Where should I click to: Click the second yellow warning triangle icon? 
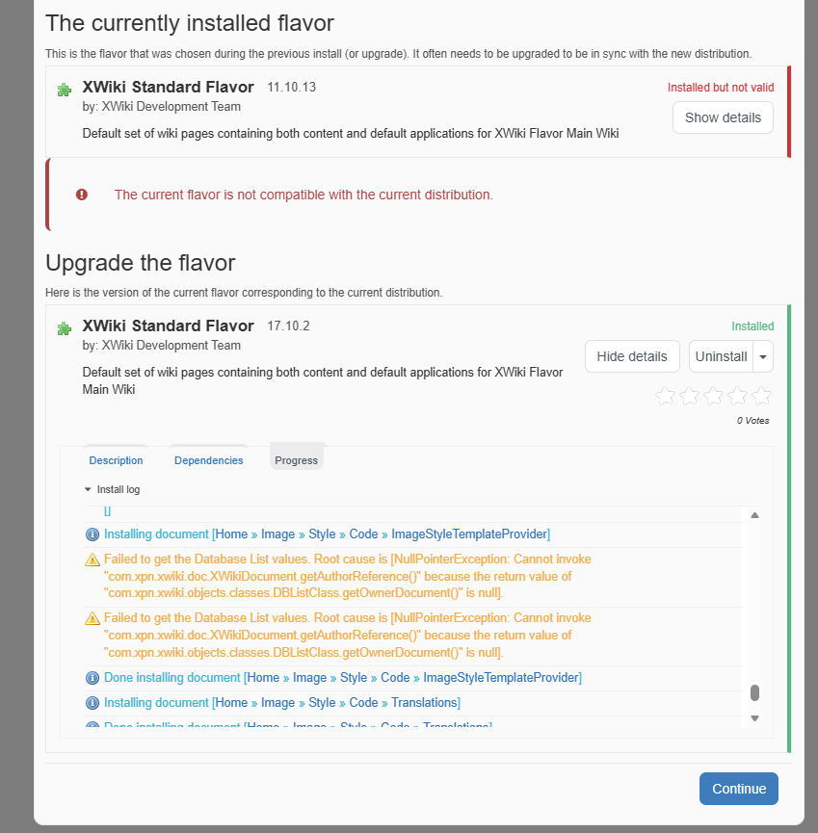pyautogui.click(x=92, y=618)
